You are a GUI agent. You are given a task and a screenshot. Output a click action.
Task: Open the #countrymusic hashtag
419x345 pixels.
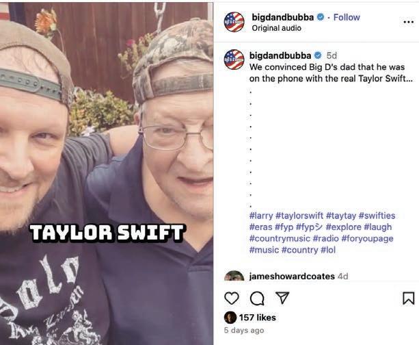280,238
